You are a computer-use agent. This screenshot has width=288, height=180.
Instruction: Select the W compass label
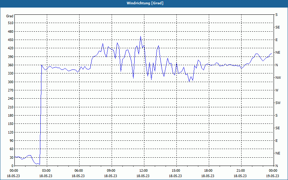pos(277,90)
